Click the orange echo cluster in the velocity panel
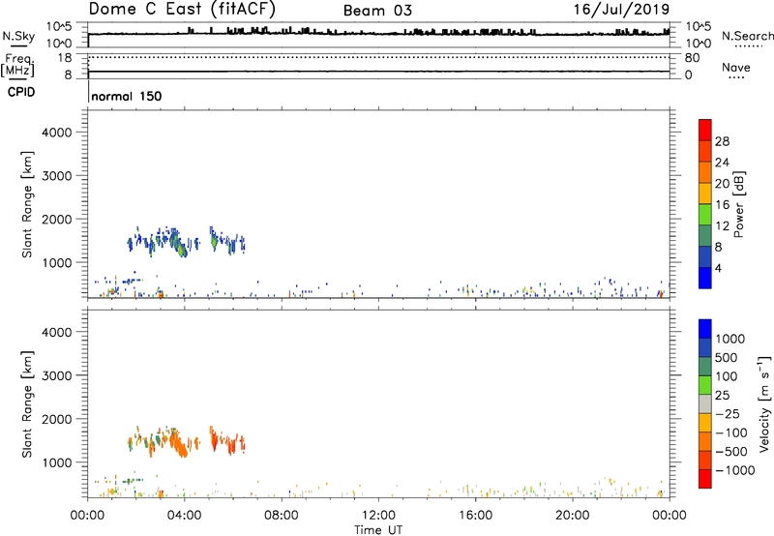 click(x=187, y=442)
